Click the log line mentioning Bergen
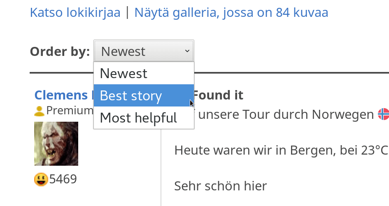Screen dimensions: 389x206 tap(263, 150)
